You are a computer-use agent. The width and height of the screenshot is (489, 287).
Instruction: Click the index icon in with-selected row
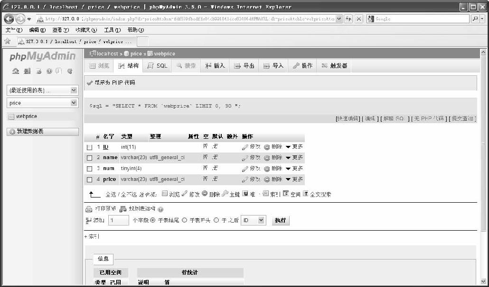pos(266,193)
